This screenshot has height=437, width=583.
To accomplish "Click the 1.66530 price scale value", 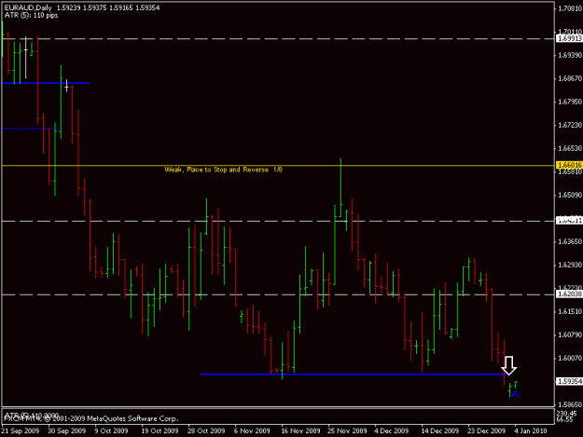I will 570,148.
